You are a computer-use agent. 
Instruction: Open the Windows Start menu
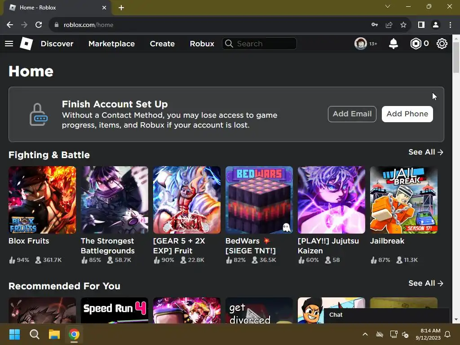[15, 334]
